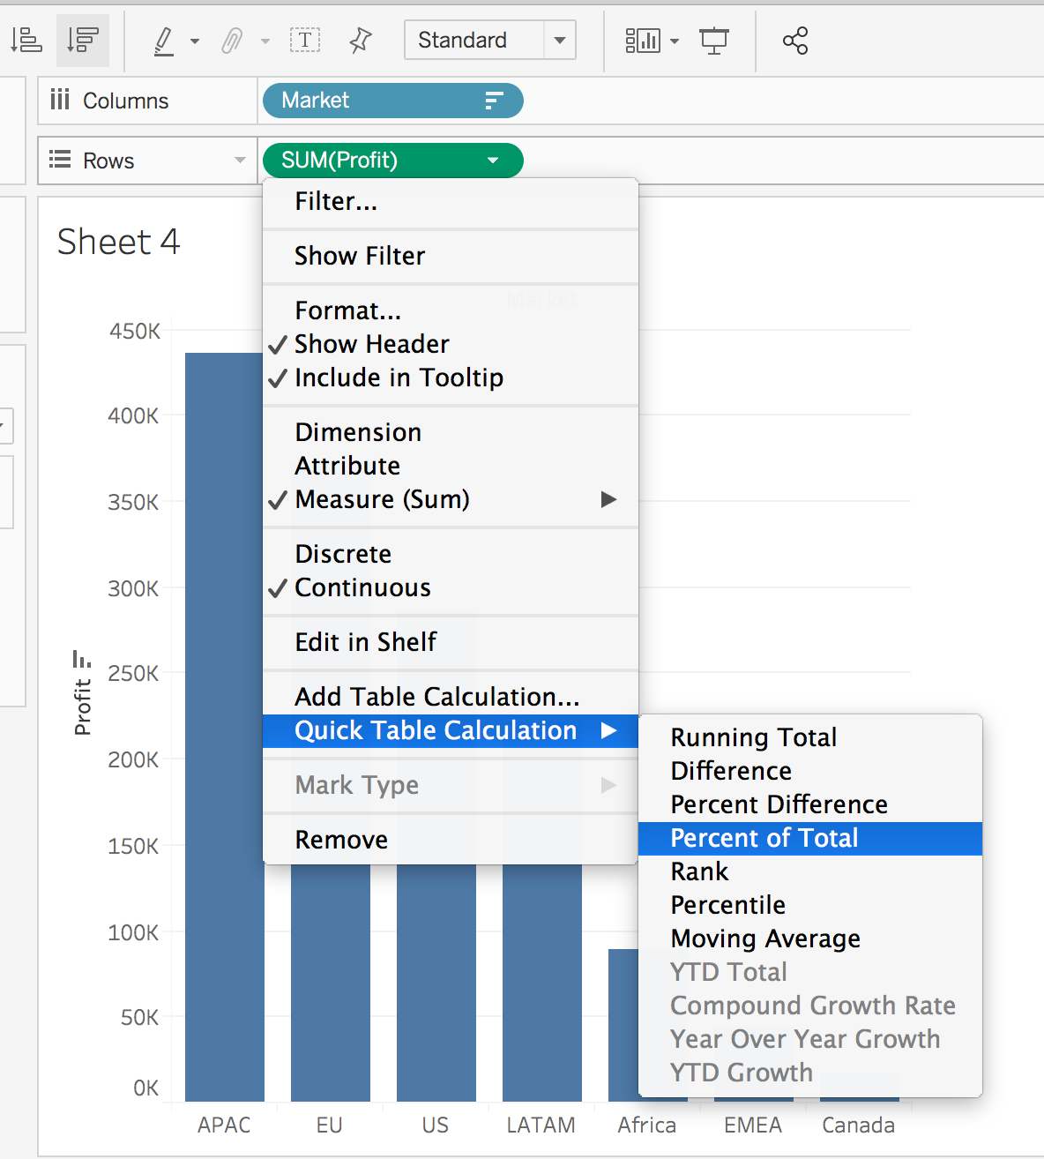
Task: Select the Discrete option in menu
Action: 343,554
